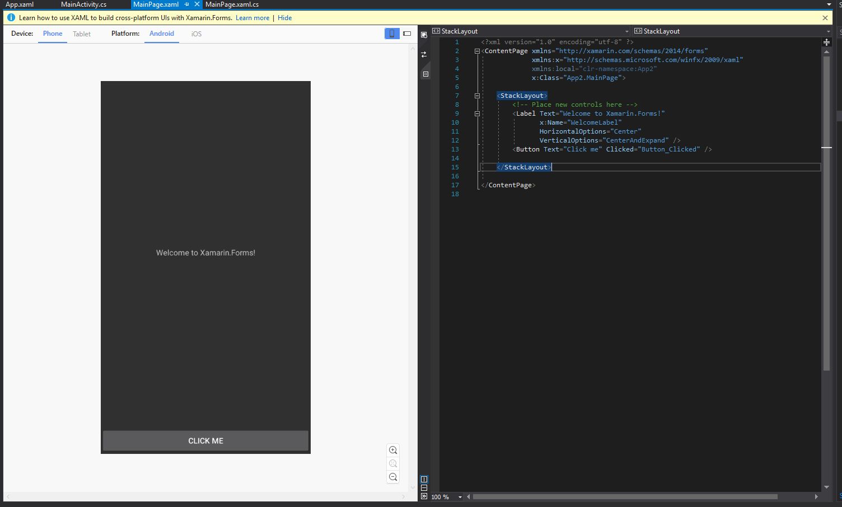Zoom in on the previewer
842x507 pixels.
coord(393,451)
